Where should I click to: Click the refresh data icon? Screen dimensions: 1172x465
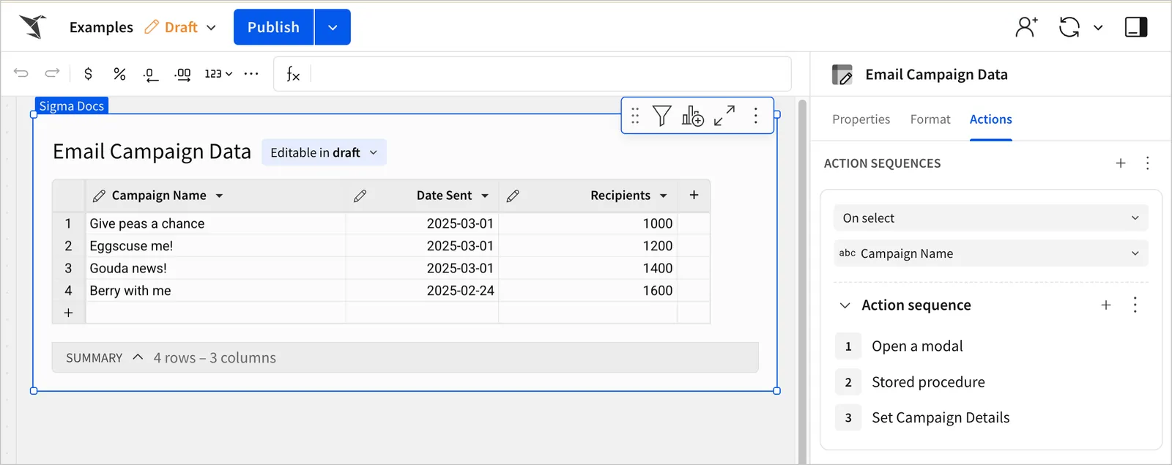tap(1069, 27)
